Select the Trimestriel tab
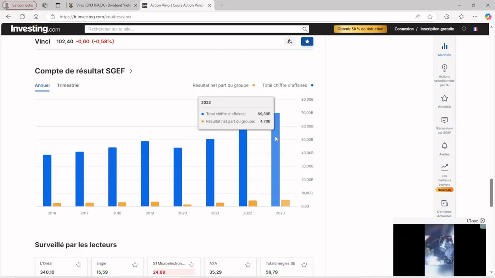This screenshot has height=278, width=495. [x=68, y=85]
